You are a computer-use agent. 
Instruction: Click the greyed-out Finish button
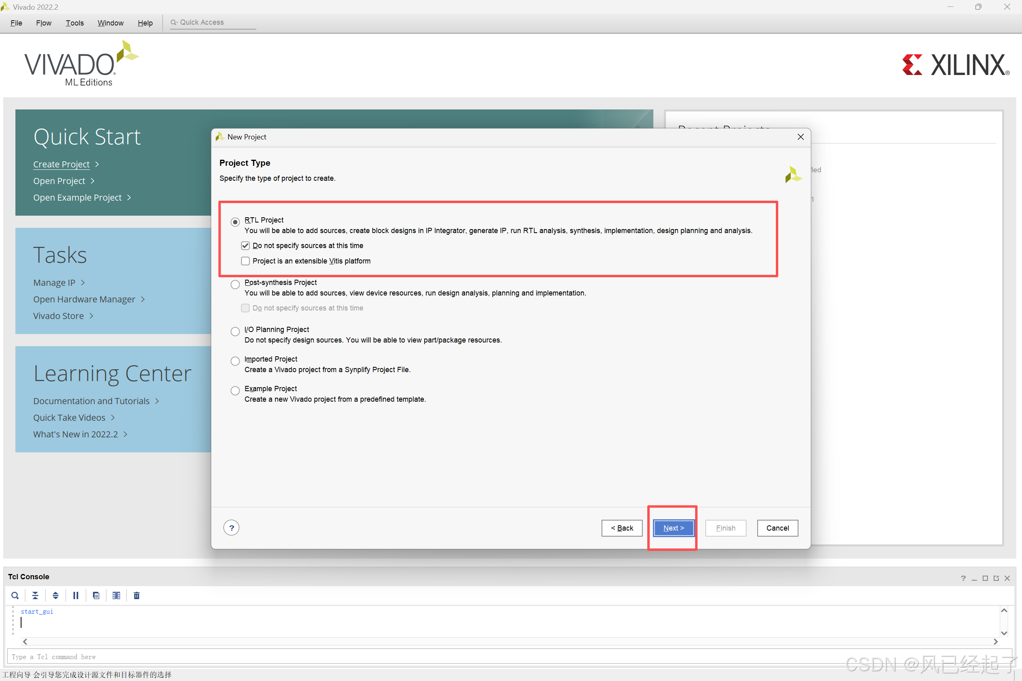click(x=726, y=528)
